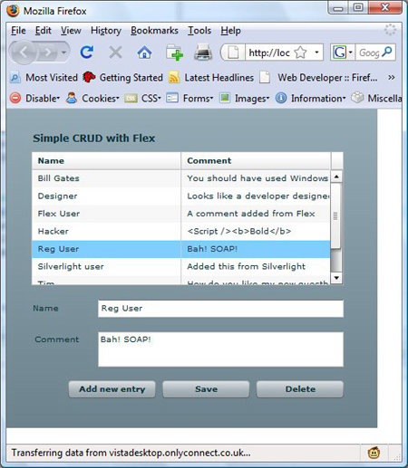
Task: Click the Delete button
Action: tap(300, 389)
